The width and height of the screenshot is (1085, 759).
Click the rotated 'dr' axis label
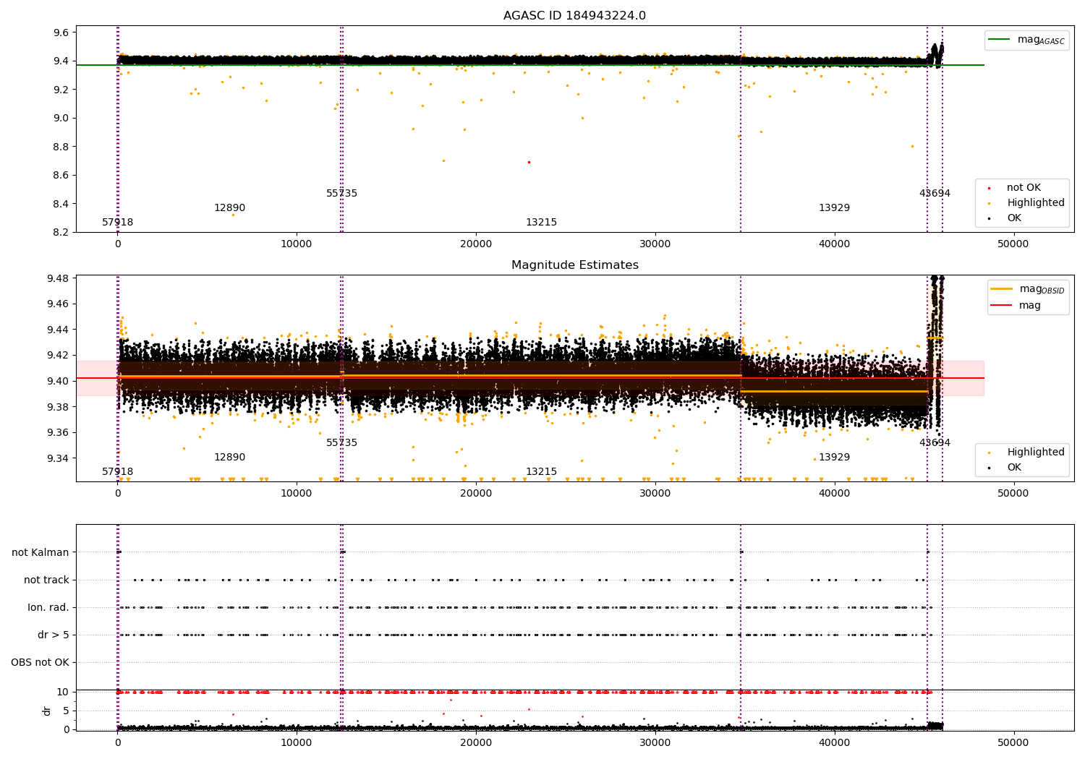pos(47,711)
